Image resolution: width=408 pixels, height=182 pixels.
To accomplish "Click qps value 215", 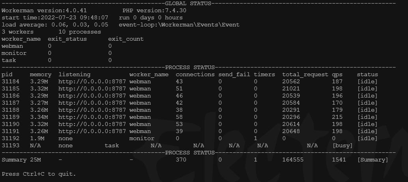I will coord(337,117).
